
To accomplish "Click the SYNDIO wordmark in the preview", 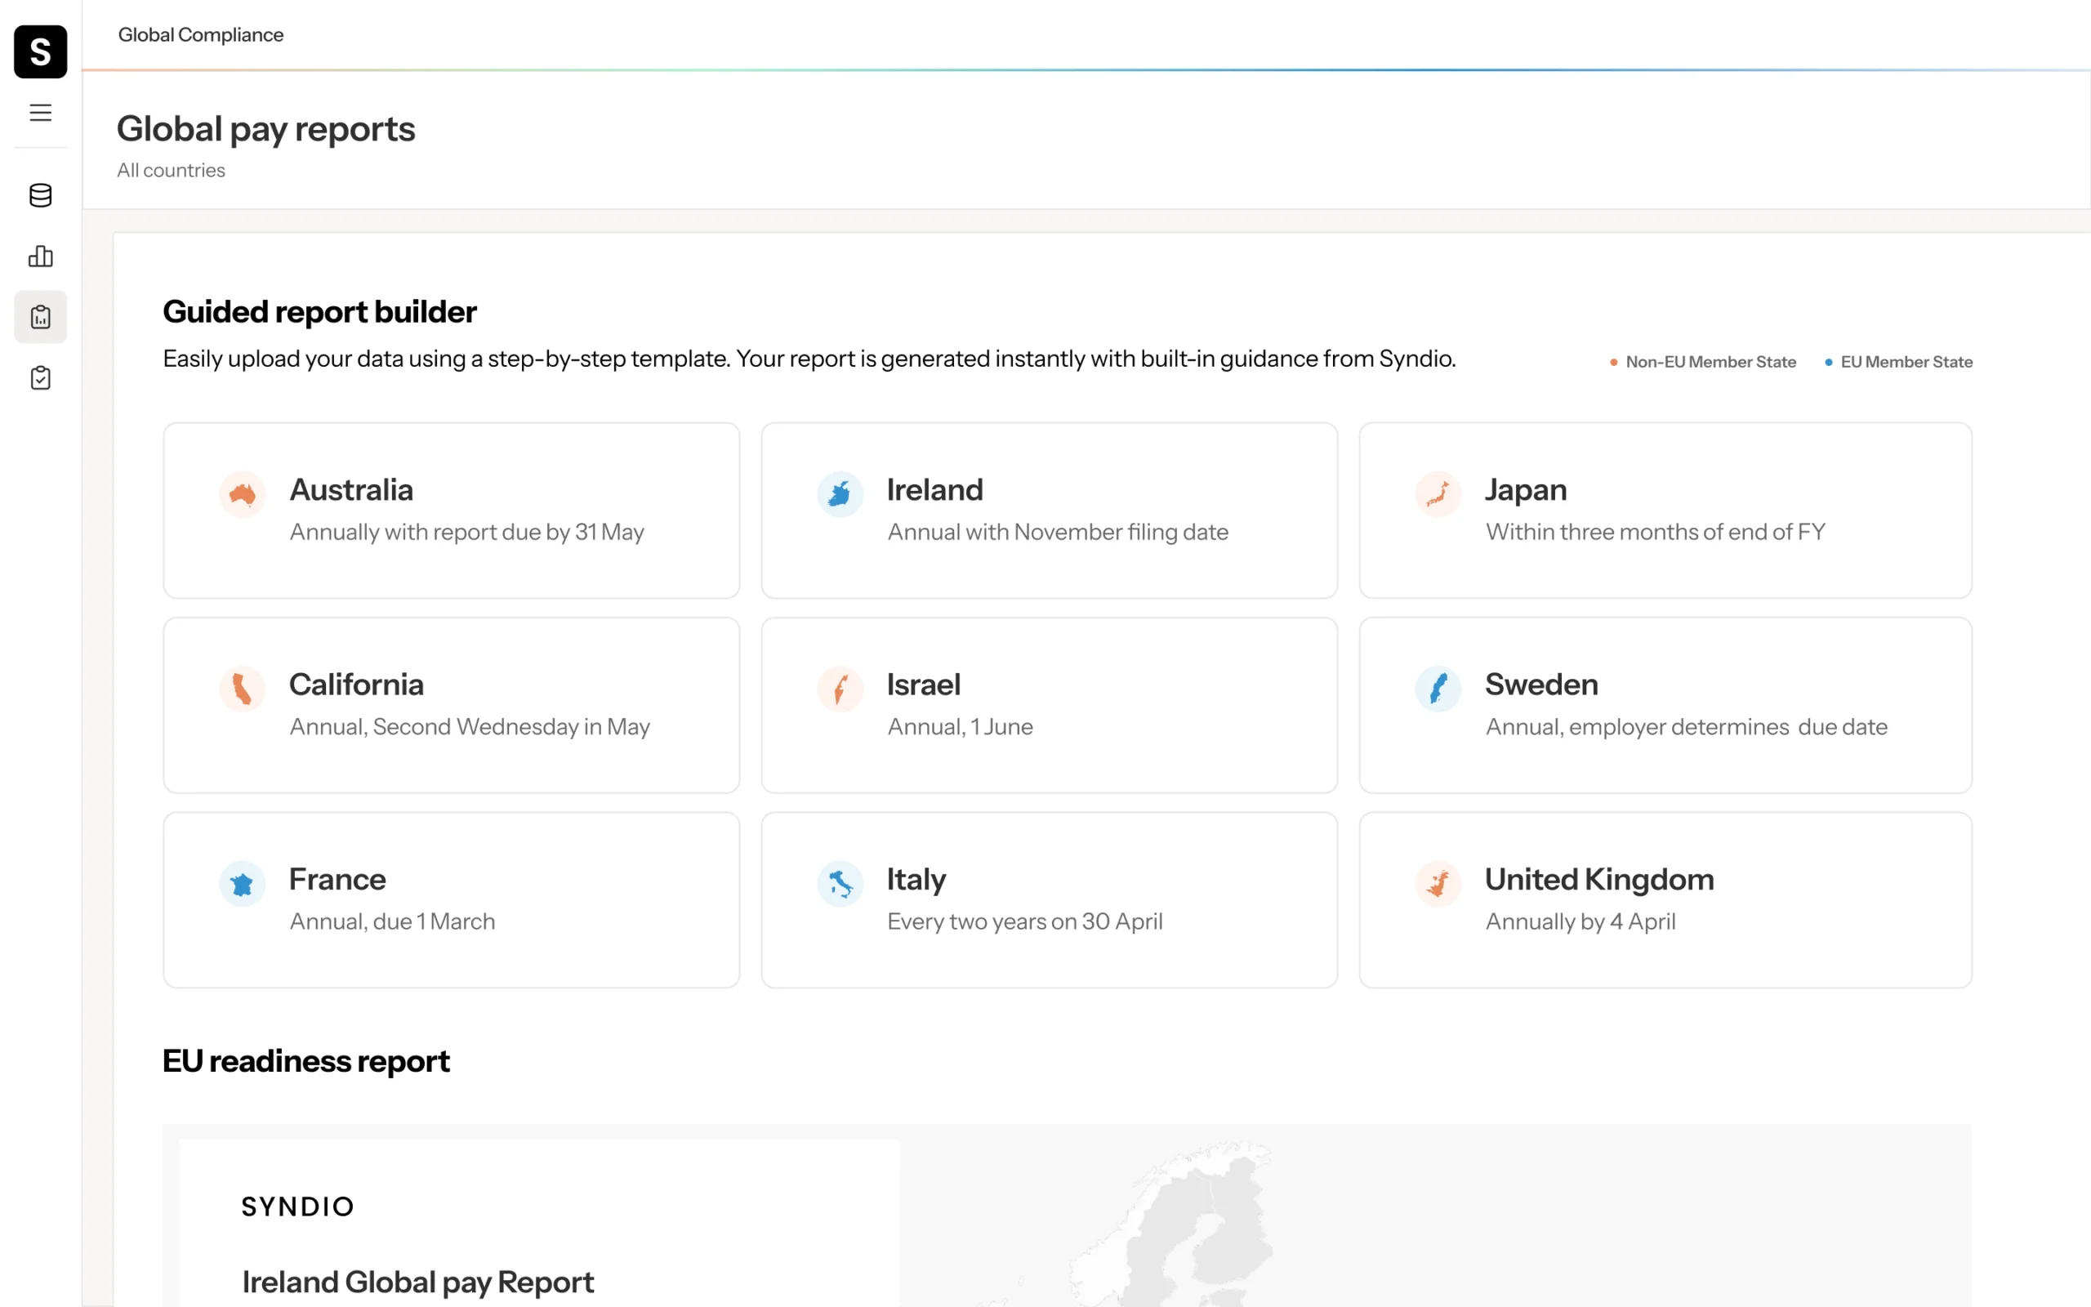I will 298,1207.
